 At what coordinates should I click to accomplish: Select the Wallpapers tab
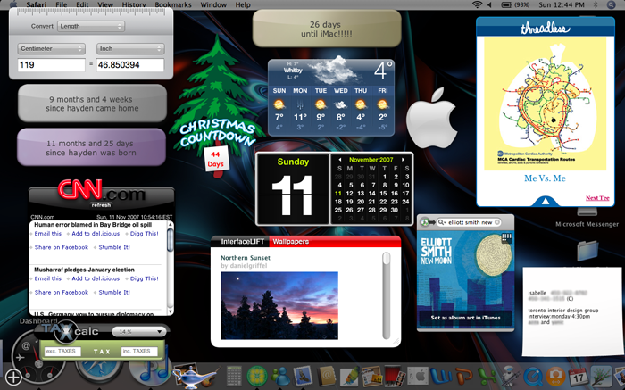pos(290,242)
